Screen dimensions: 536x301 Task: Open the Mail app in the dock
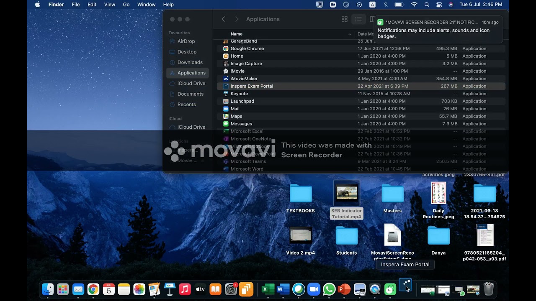point(78,289)
